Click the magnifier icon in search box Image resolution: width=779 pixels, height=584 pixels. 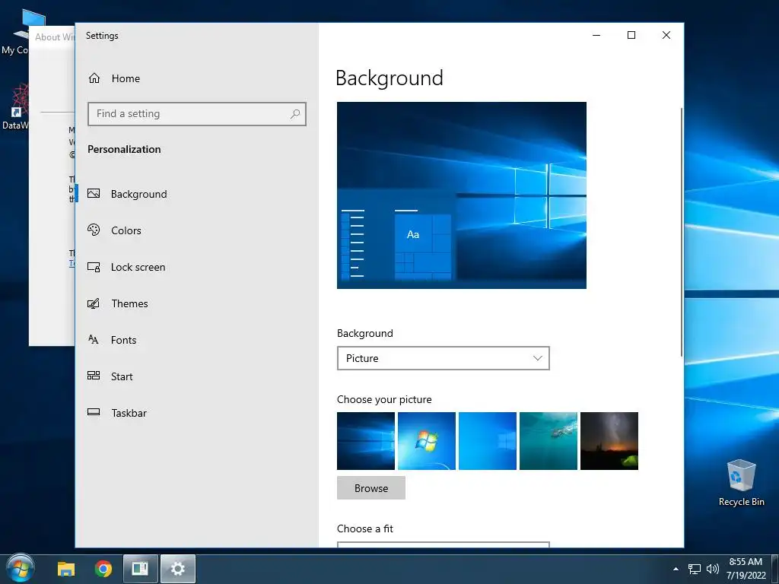tap(295, 114)
